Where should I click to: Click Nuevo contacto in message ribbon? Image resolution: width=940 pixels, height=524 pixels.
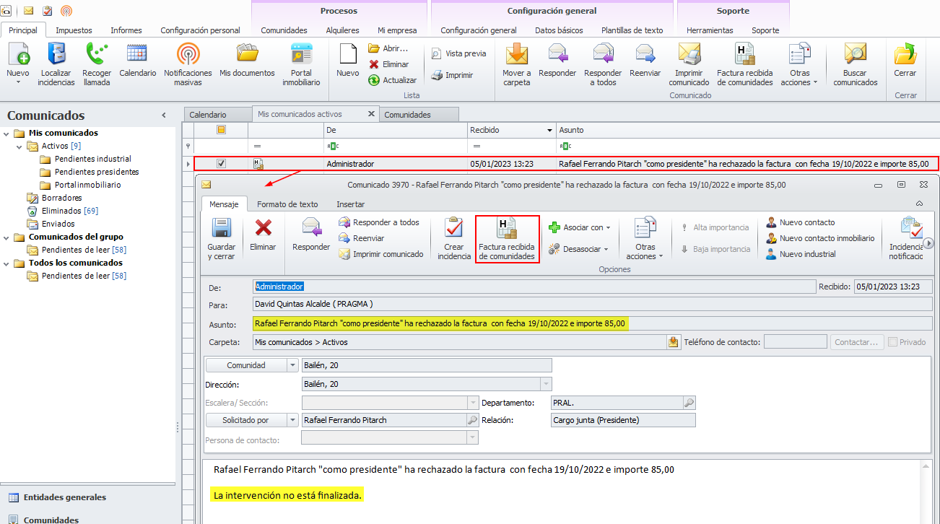(x=800, y=222)
